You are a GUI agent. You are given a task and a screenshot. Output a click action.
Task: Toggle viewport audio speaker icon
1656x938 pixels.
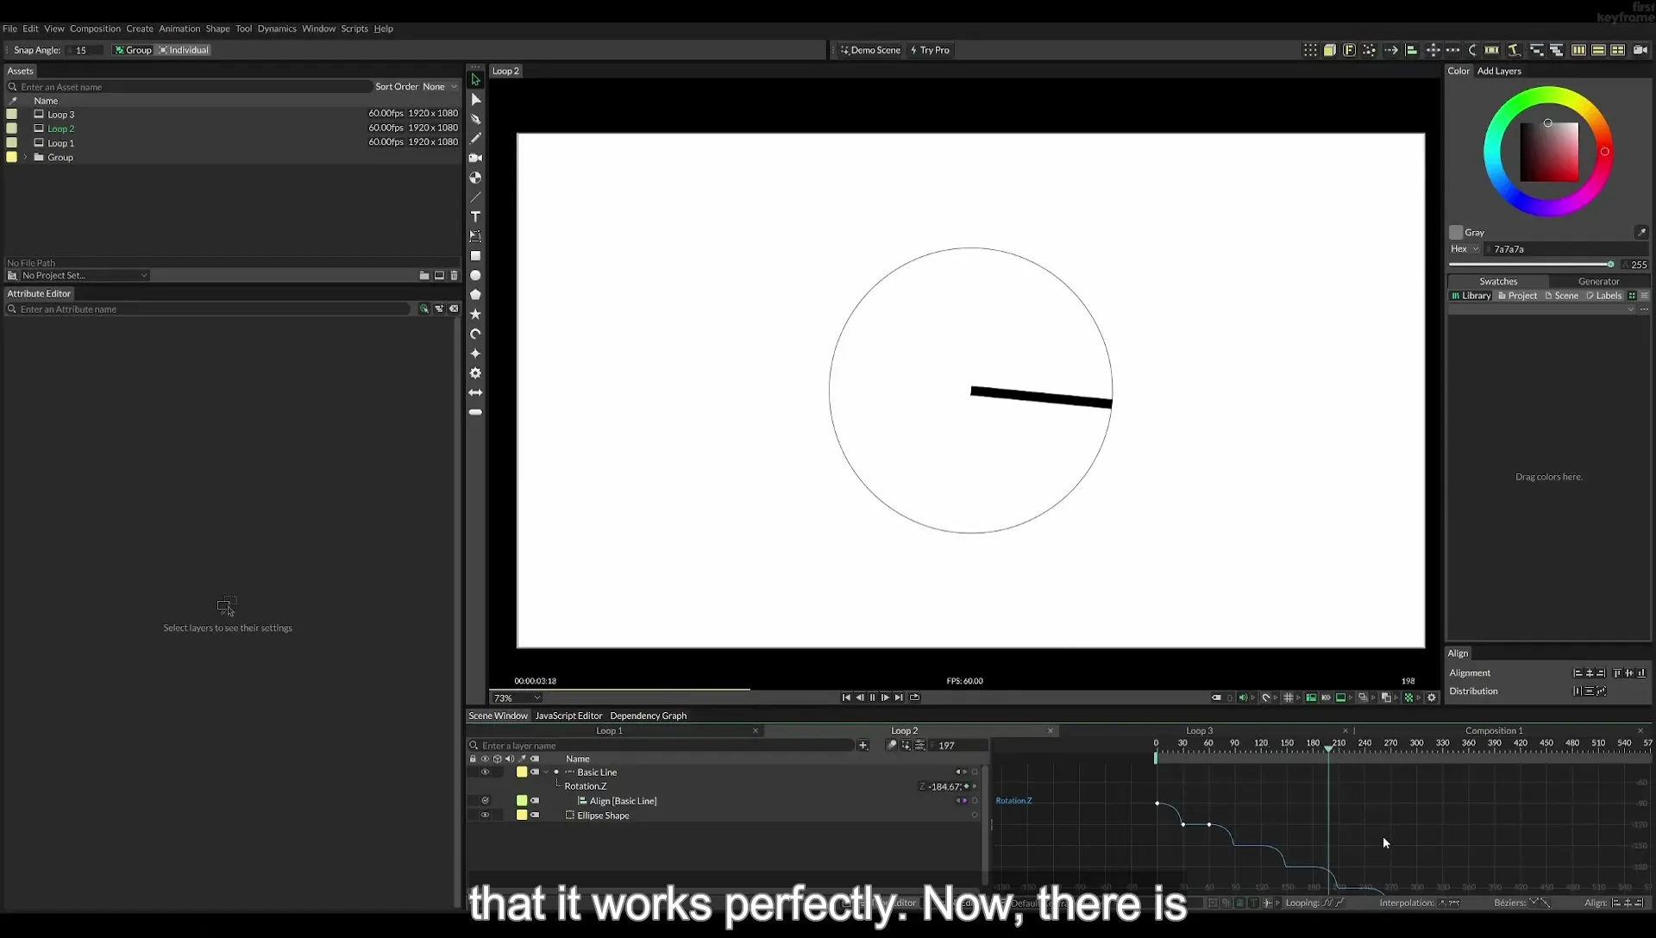tap(1243, 697)
